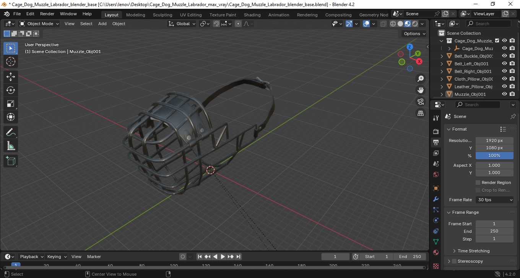The width and height of the screenshot is (520, 278).
Task: Open the Material properties tab
Action: pyautogui.click(x=436, y=252)
